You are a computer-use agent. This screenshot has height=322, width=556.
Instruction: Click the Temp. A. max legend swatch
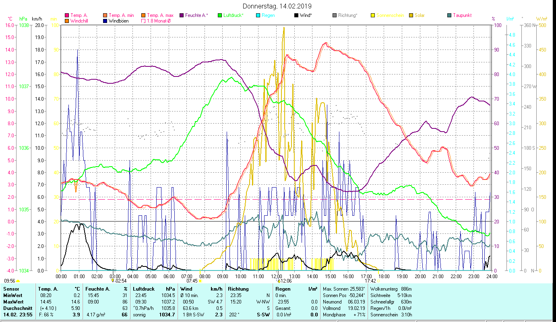point(143,15)
